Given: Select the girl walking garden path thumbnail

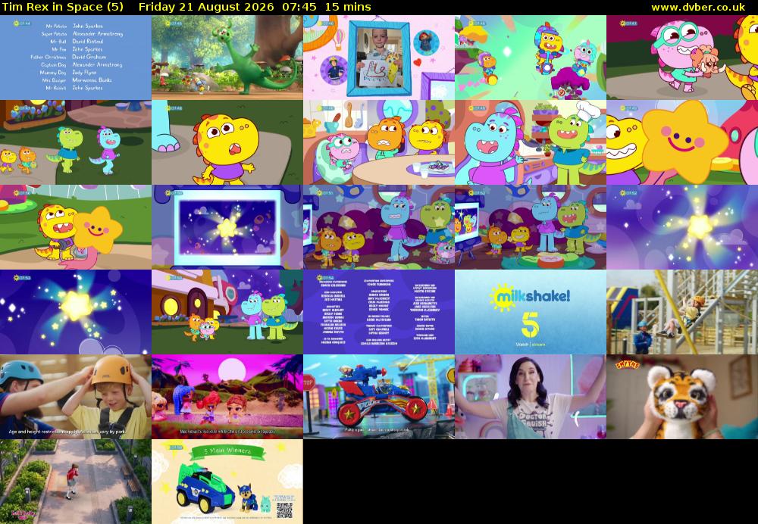Looking at the screenshot, I should (x=75, y=482).
